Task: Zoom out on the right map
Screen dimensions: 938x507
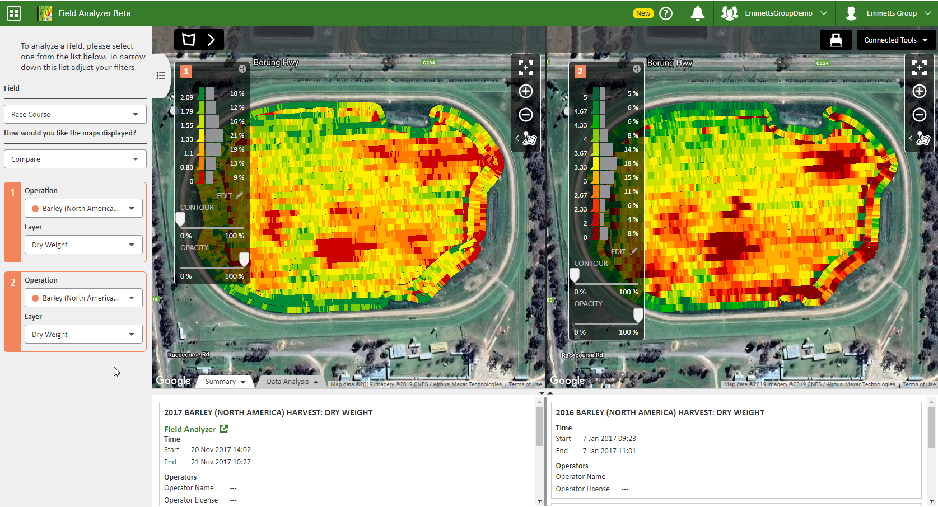Action: click(920, 115)
